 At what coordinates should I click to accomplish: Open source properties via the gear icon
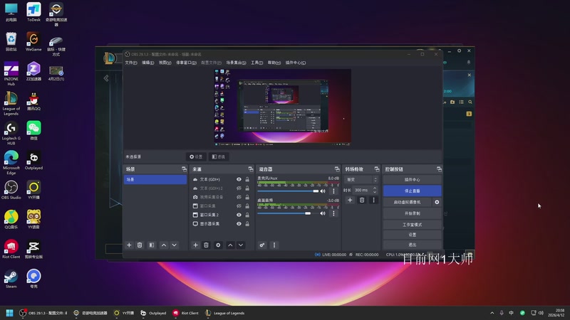pyautogui.click(x=218, y=245)
